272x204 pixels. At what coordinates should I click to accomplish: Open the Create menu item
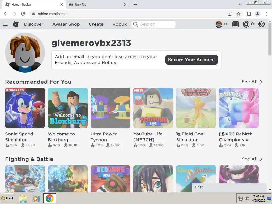(x=96, y=24)
